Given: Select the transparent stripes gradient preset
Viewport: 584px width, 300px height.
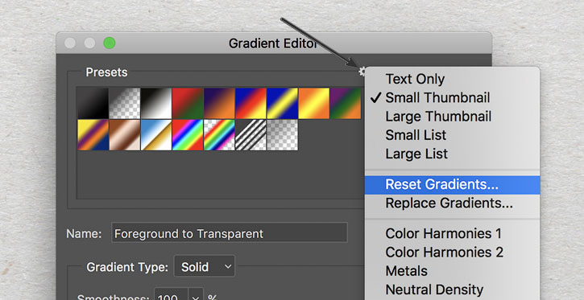Looking at the screenshot, I should pos(251,134).
